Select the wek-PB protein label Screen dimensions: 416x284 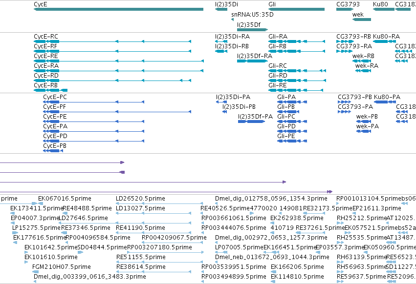tap(367, 117)
